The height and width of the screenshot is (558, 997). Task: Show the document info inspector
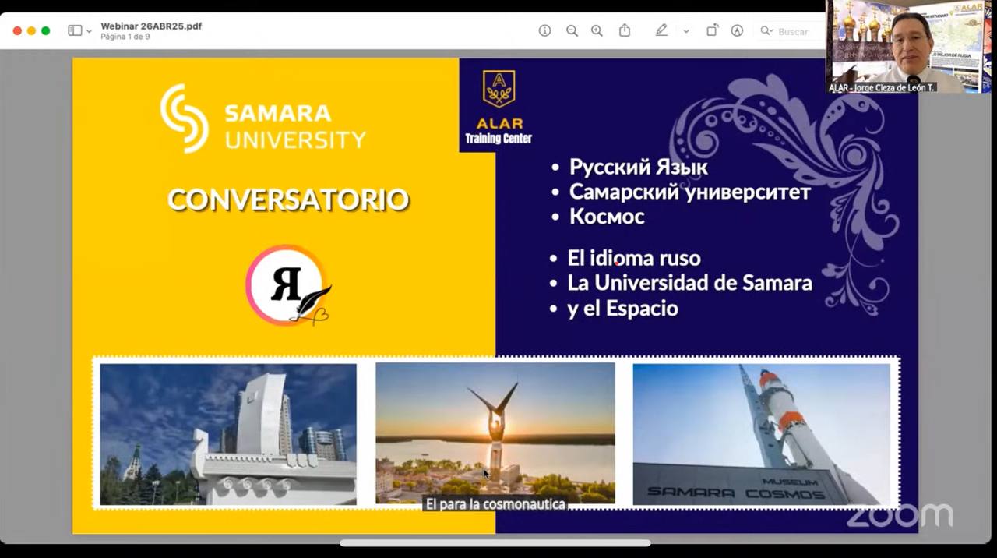544,30
